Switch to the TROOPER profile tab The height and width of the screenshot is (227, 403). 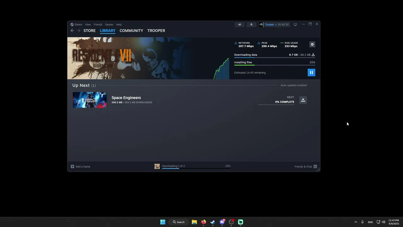tap(156, 31)
